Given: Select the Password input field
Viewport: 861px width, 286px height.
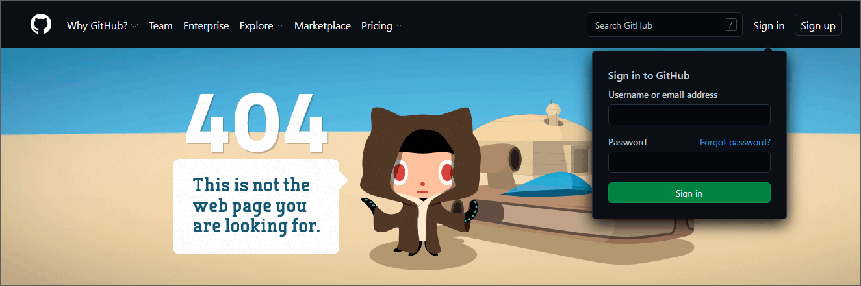Looking at the screenshot, I should [689, 162].
